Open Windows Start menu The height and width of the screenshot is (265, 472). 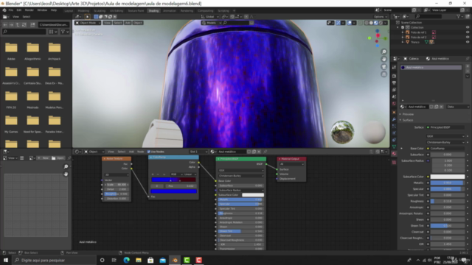click(x=6, y=260)
